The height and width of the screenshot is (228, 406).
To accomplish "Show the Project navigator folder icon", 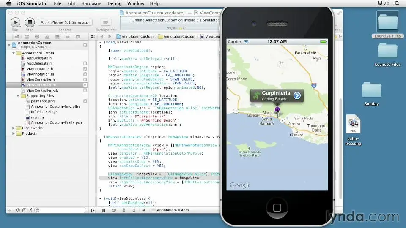I will (x=17, y=37).
